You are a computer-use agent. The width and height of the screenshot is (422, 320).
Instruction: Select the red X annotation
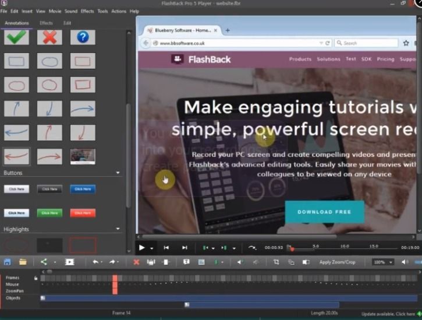tap(49, 37)
